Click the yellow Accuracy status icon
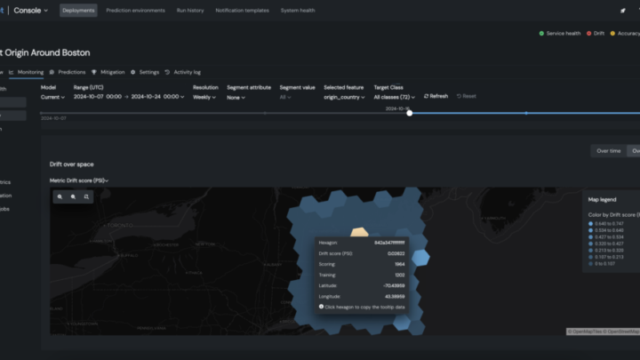640x360 pixels. (x=612, y=34)
